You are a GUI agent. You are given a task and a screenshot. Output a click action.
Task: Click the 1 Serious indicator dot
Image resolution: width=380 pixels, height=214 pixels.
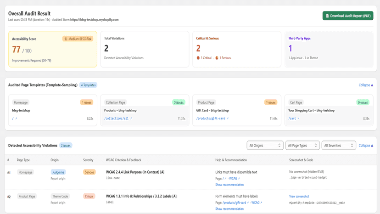pyautogui.click(x=217, y=58)
